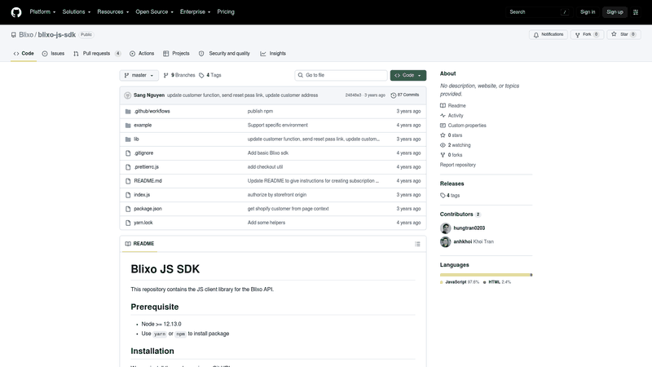Open the command palette icon beside Sign up
Viewport: 652px width, 367px height.
(636, 12)
